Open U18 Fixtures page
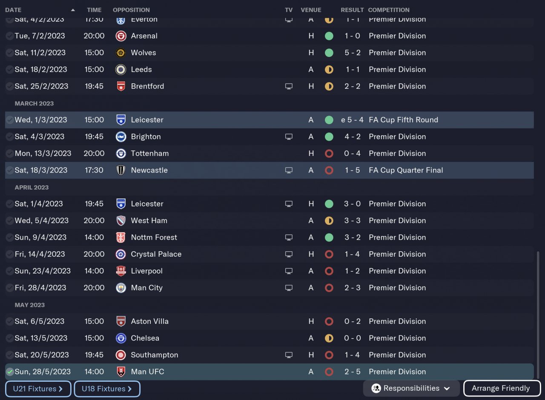The height and width of the screenshot is (400, 545). (x=107, y=389)
